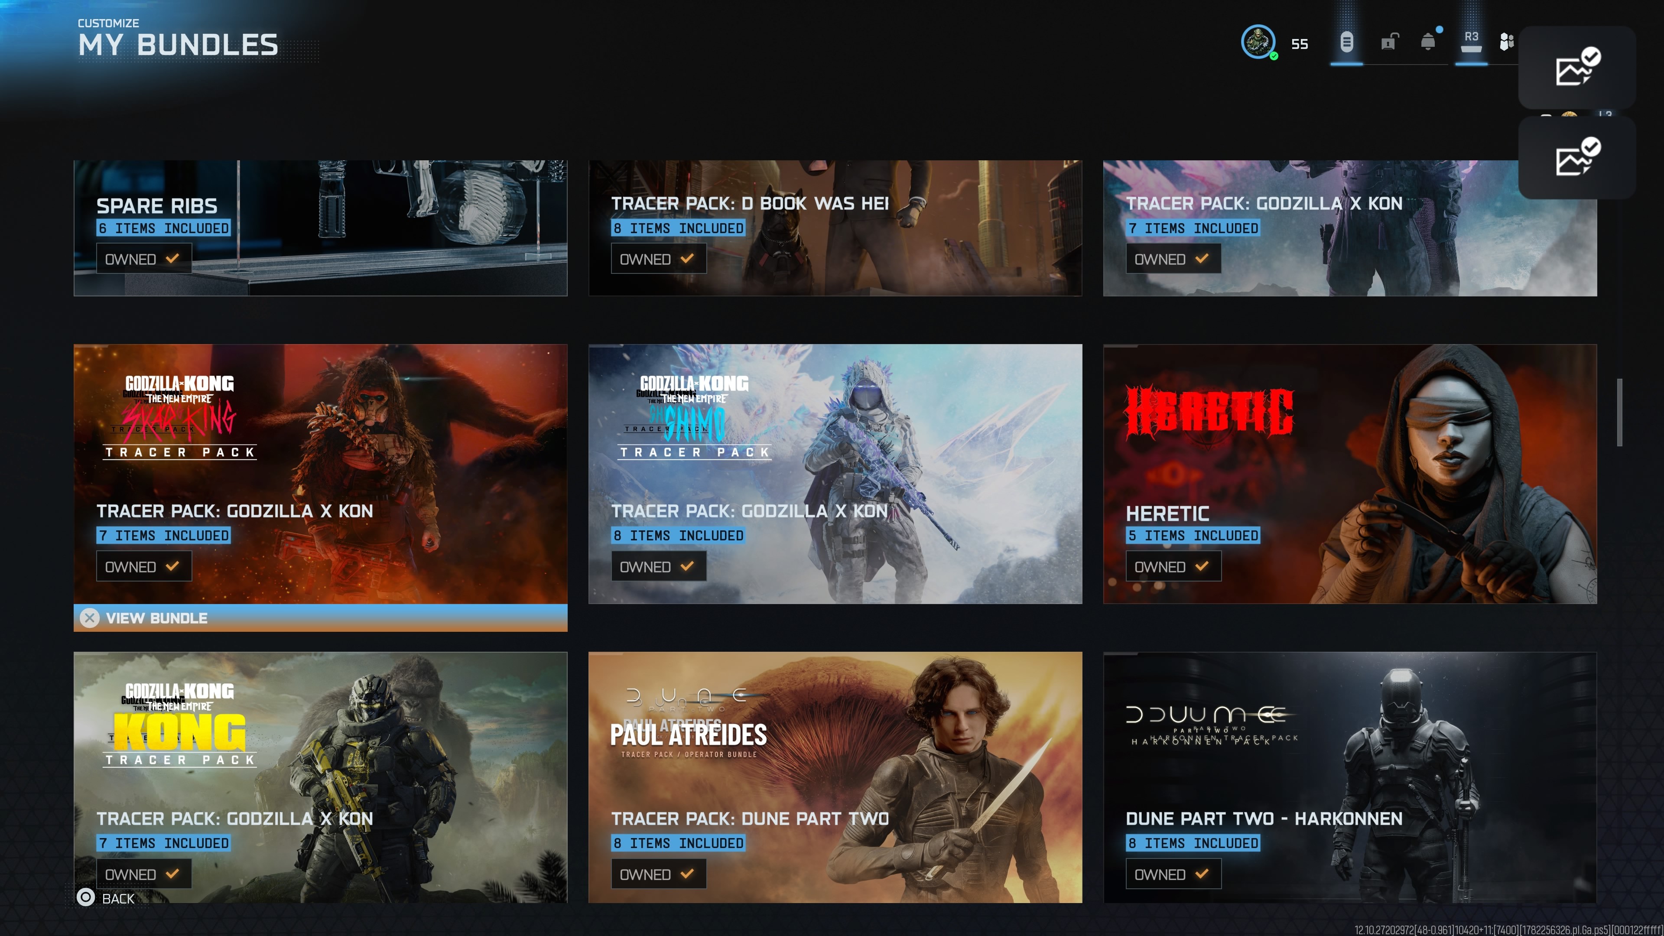This screenshot has height=936, width=1664.
Task: Open the player profile avatar
Action: click(1258, 42)
